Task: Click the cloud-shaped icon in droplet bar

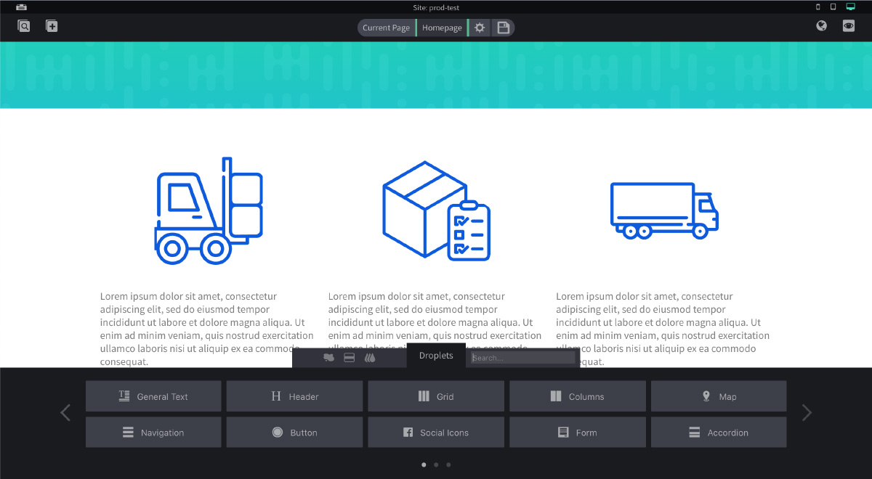Action: [328, 358]
